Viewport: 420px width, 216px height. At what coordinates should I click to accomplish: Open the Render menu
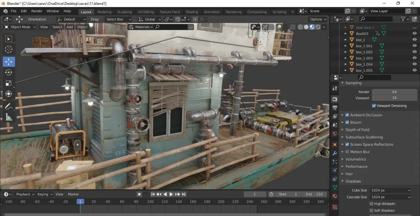[x=37, y=11]
